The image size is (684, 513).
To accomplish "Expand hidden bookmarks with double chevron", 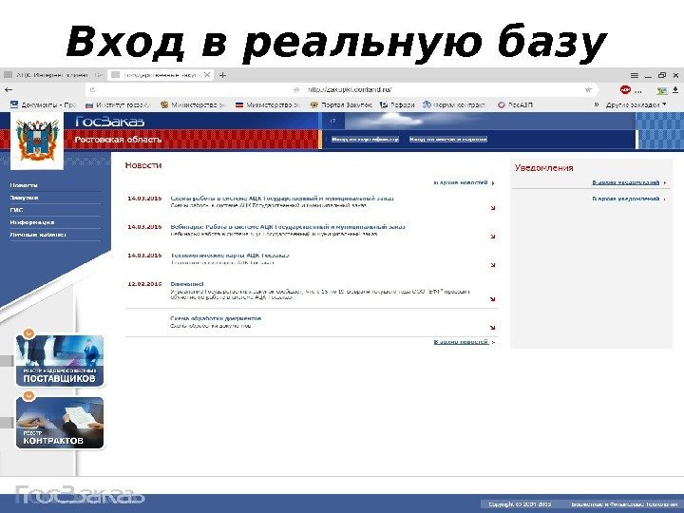I will click(597, 104).
